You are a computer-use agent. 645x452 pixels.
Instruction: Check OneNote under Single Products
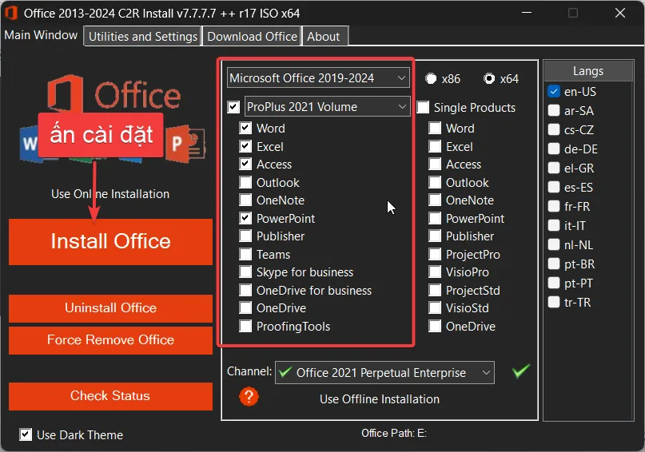(435, 200)
